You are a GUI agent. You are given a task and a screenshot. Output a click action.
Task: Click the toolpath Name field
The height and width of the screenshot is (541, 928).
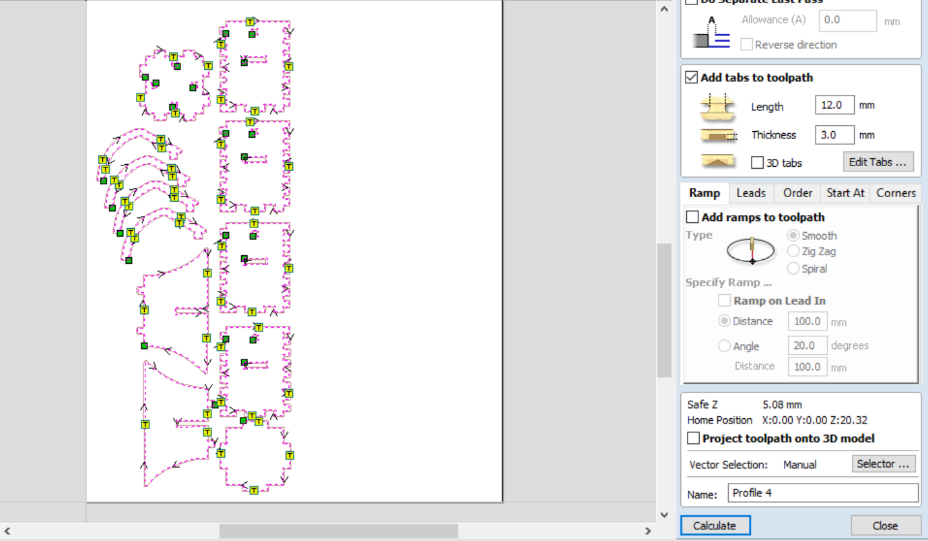[823, 493]
